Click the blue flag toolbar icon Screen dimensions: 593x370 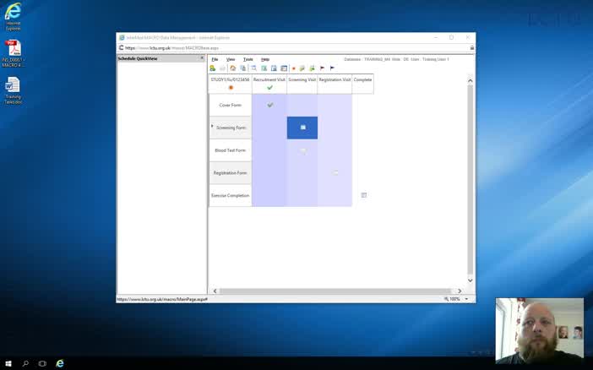click(x=332, y=68)
